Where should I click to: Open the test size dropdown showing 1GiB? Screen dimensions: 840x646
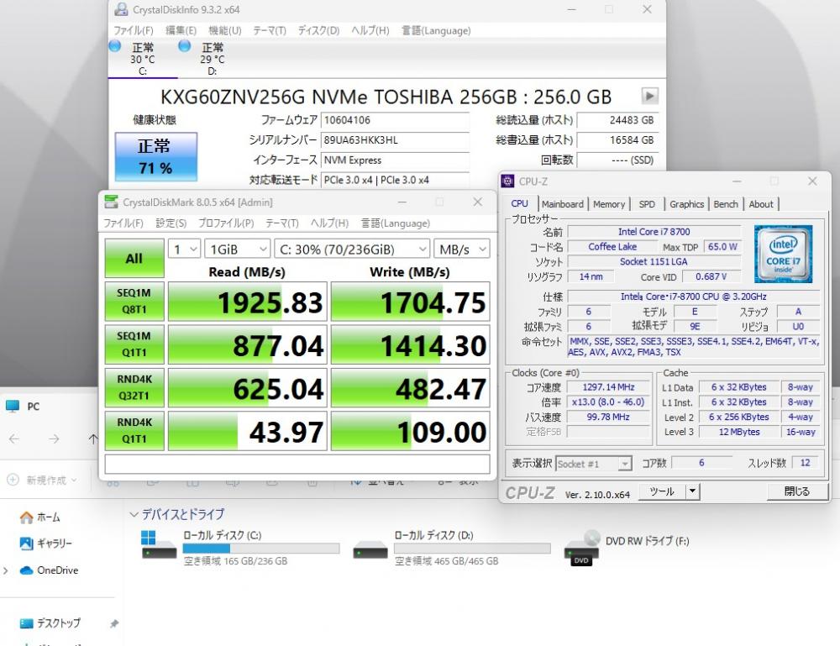pyautogui.click(x=238, y=249)
